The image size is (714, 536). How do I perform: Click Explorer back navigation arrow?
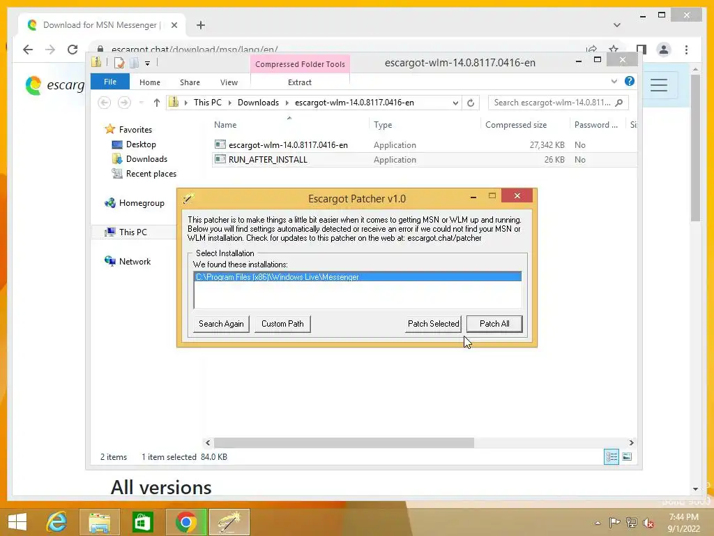point(105,103)
